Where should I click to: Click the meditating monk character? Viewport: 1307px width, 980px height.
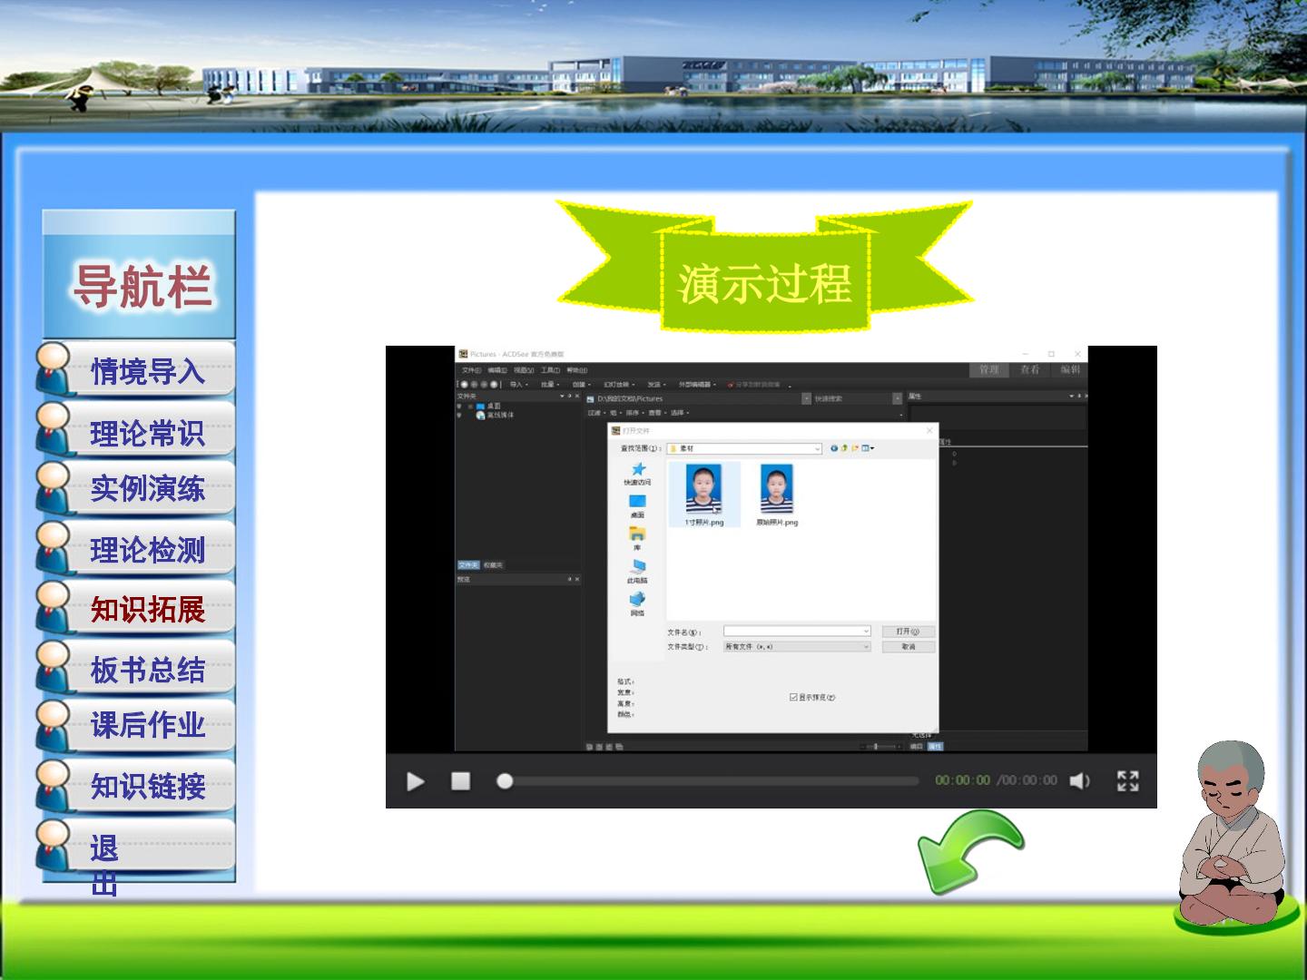click(x=1232, y=835)
